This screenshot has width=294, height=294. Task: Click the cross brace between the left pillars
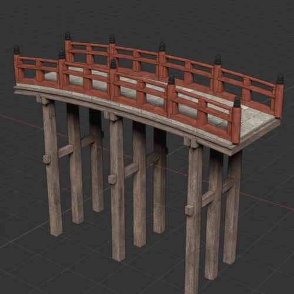click(x=76, y=146)
